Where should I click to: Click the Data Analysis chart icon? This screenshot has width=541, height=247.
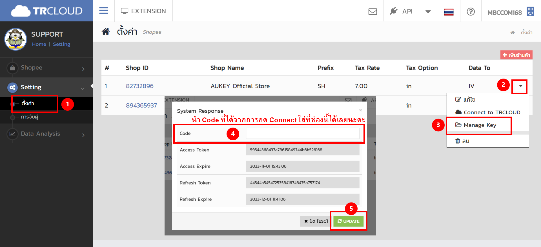12,134
